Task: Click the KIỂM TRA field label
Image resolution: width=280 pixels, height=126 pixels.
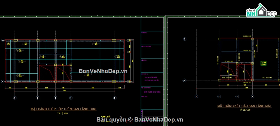Action: [x=144, y=60]
